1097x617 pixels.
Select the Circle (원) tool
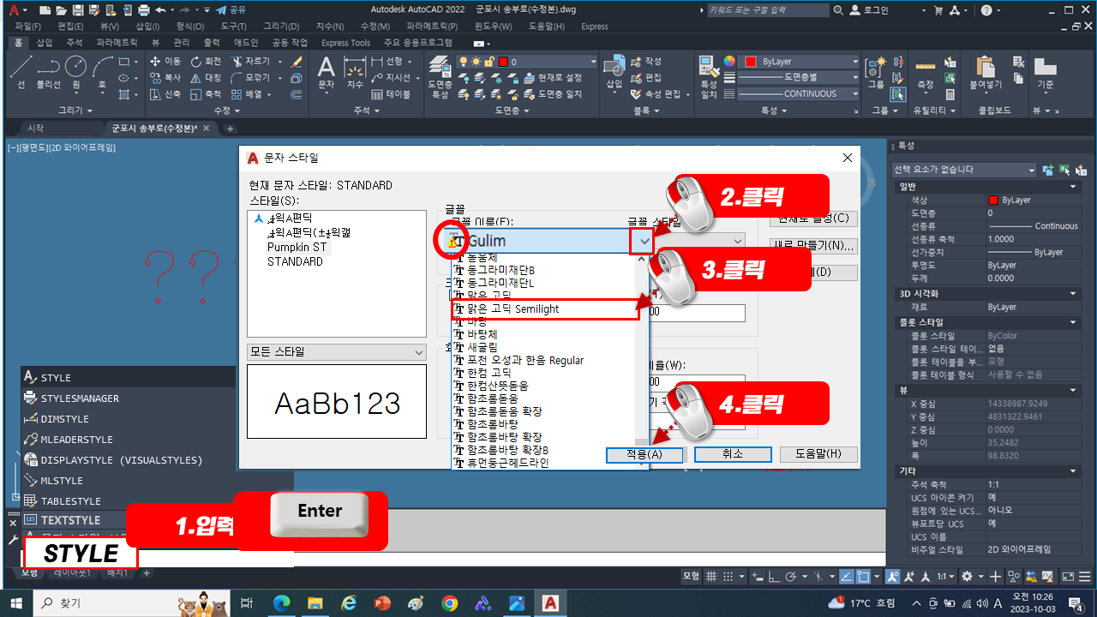tap(75, 72)
